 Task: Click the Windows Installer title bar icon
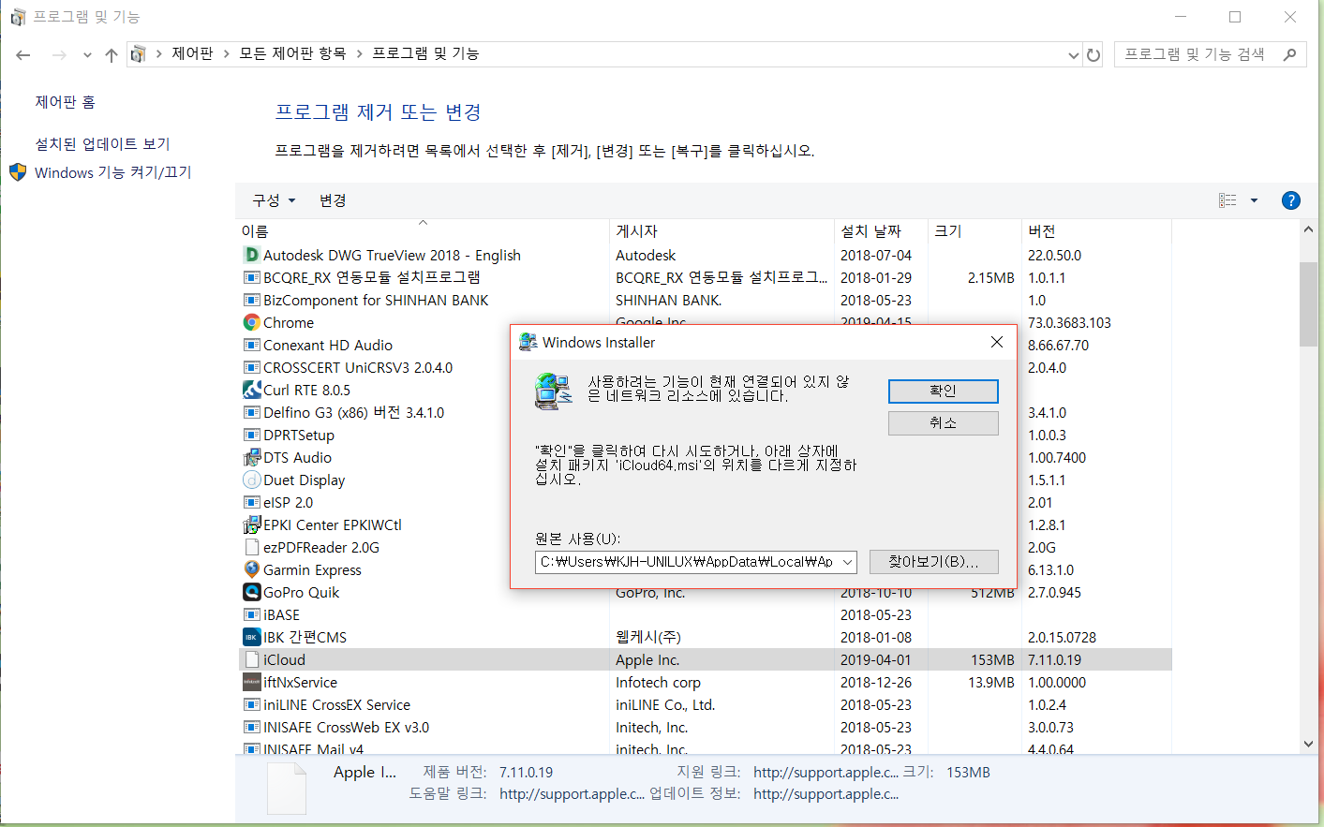pos(528,342)
